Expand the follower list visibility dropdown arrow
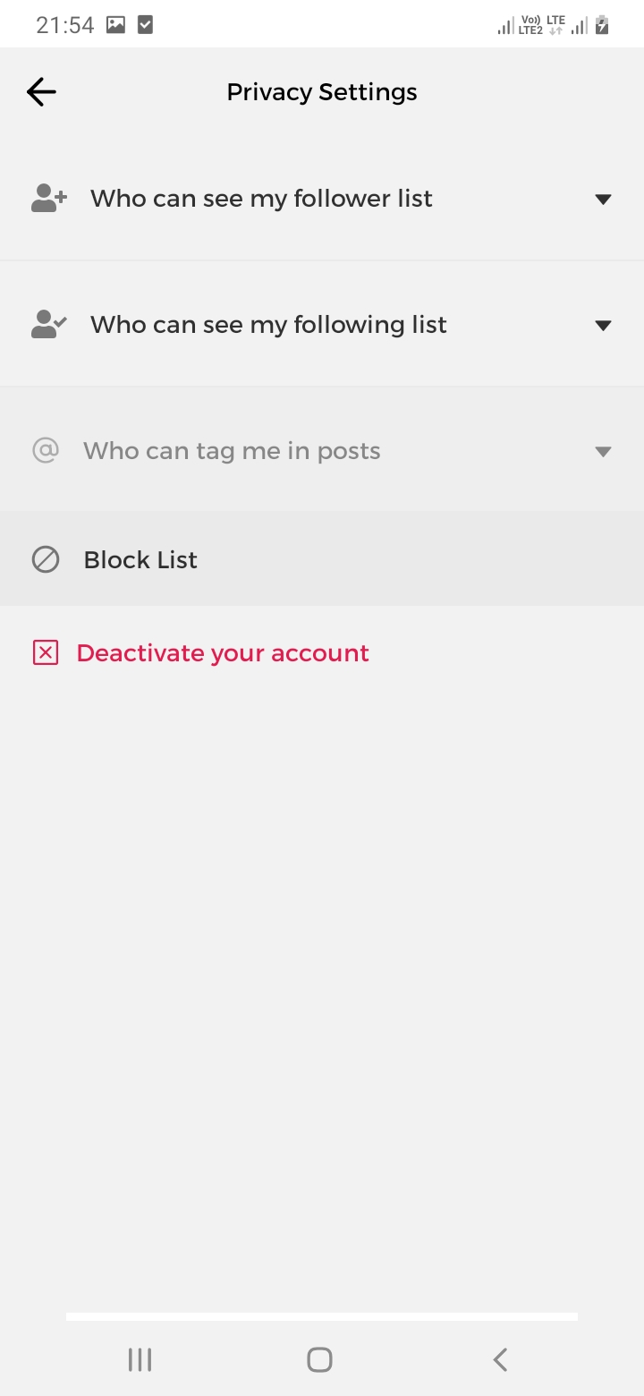Viewport: 644px width, 1396px height. pyautogui.click(x=603, y=199)
